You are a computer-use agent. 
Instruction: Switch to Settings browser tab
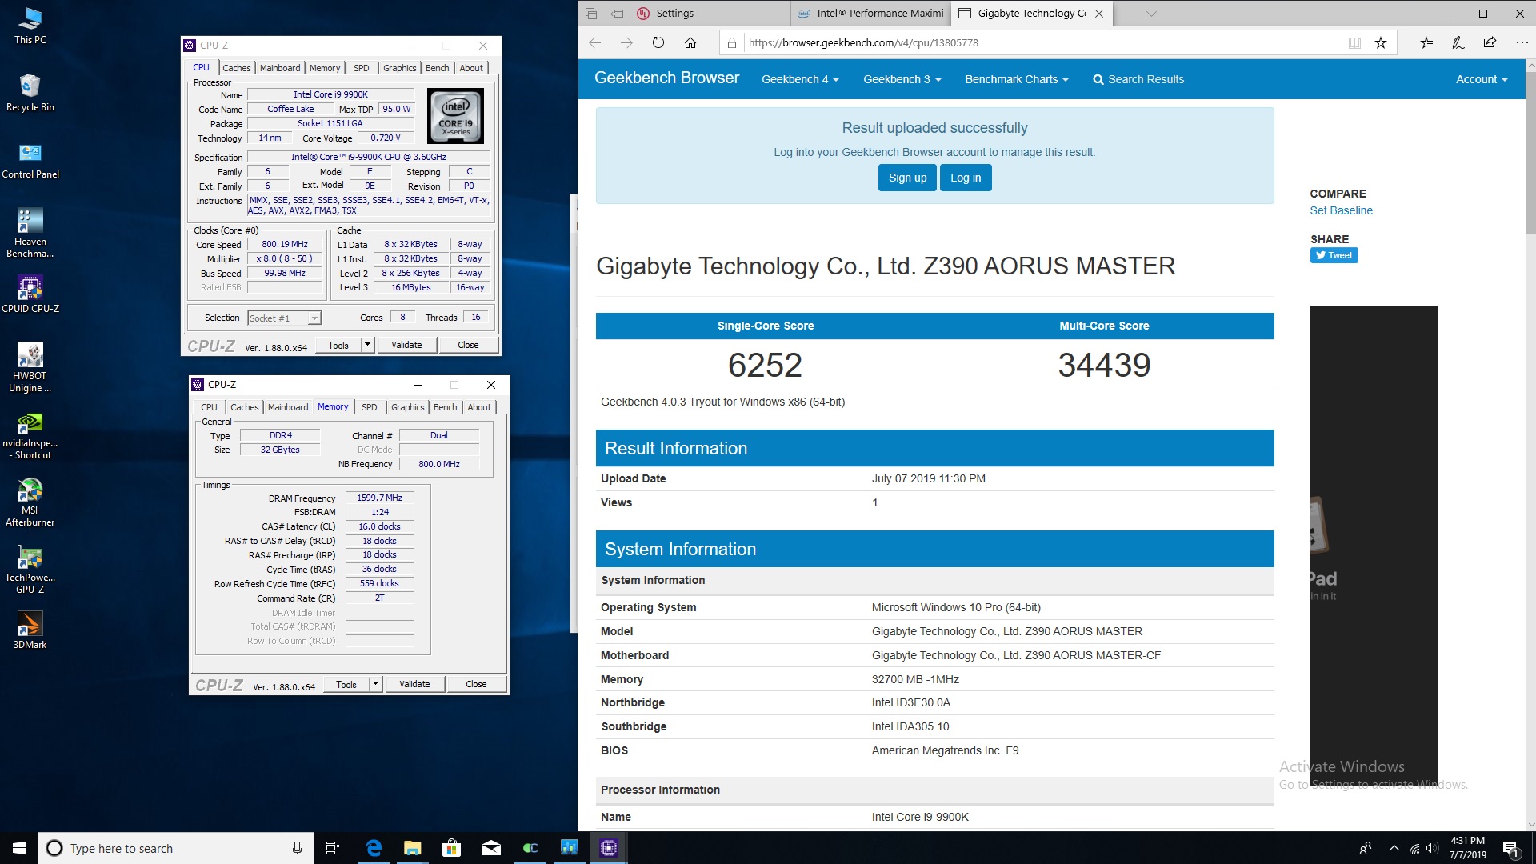point(710,14)
